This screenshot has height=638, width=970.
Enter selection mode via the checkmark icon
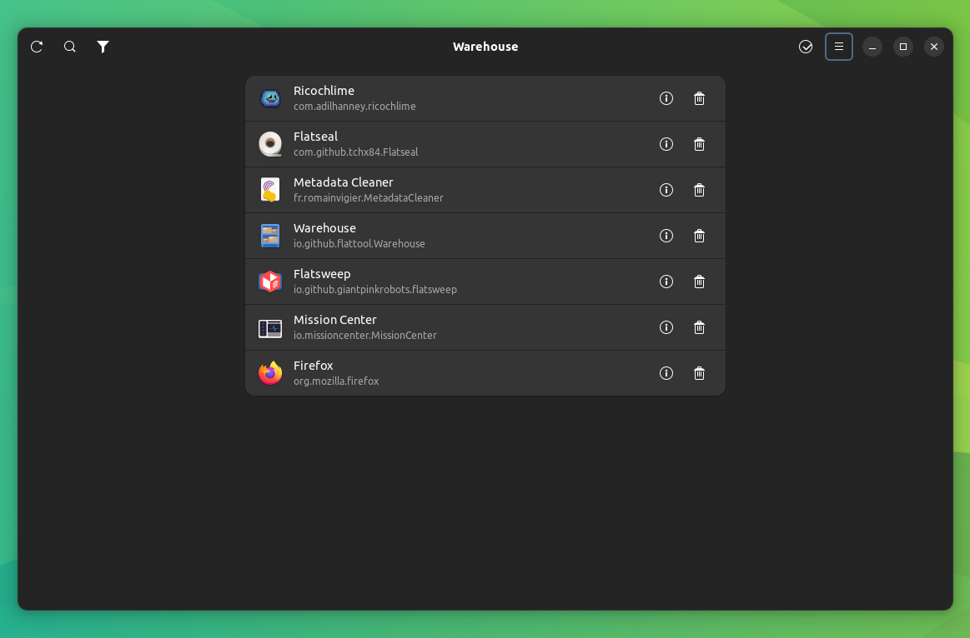[805, 47]
